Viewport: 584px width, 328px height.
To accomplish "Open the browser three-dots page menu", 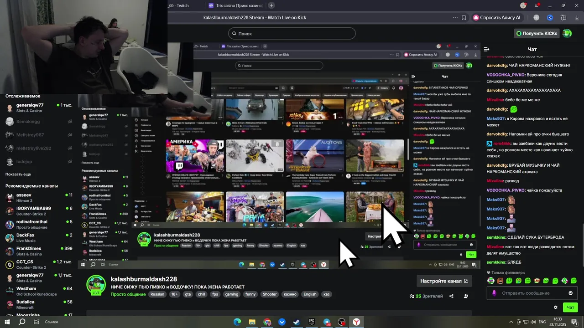I will [455, 18].
